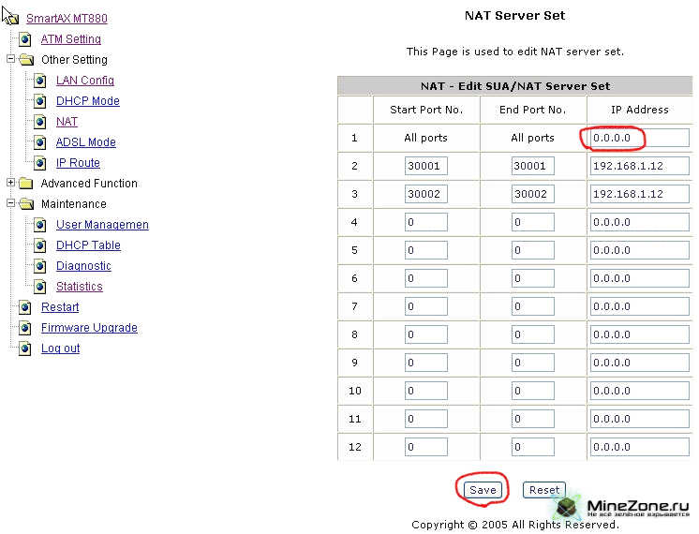
Task: Click the icon next to IP Route
Action: click(x=40, y=163)
